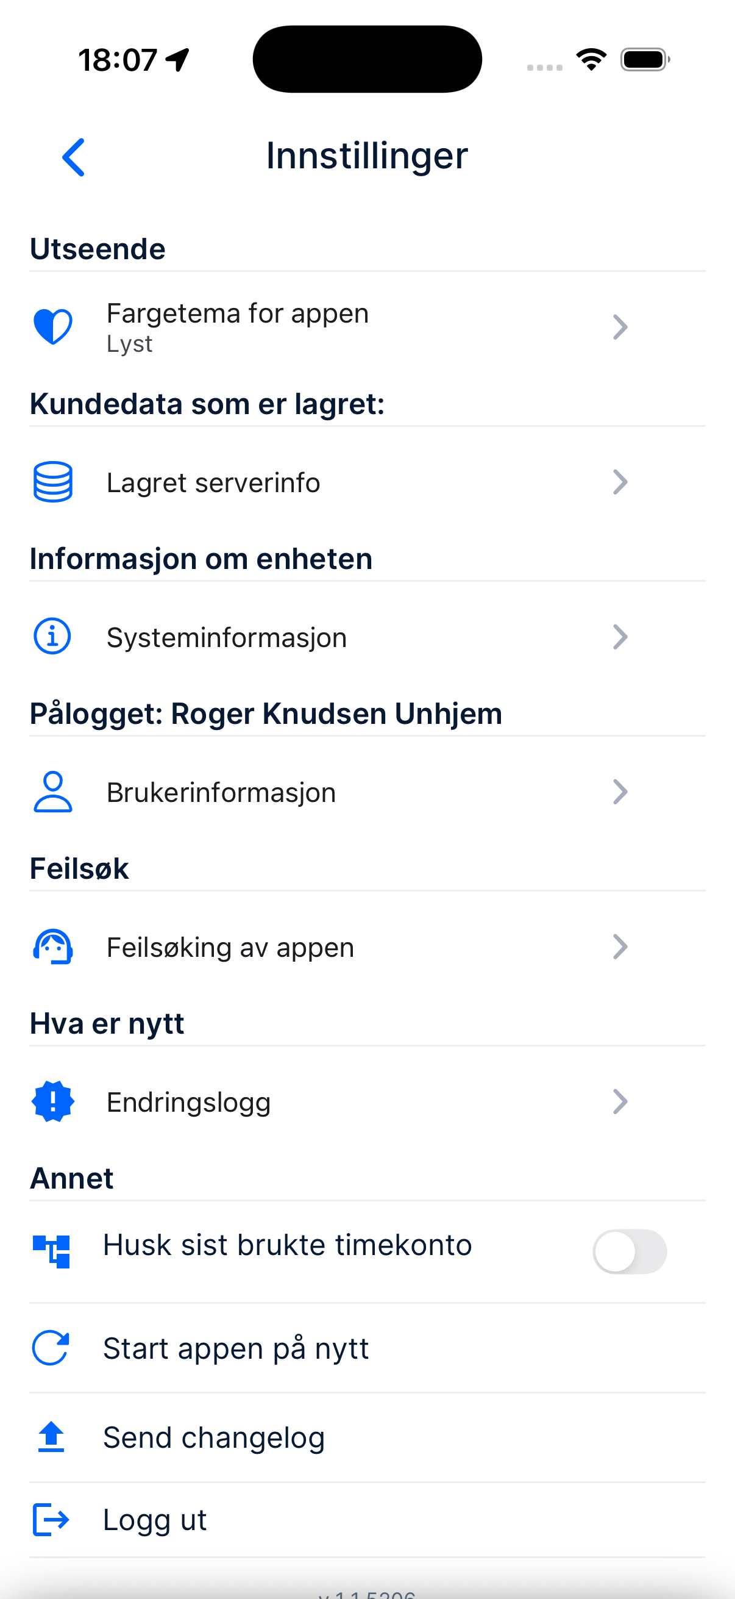Tap the restart circular arrow icon
Viewport: 735px width, 1599px height.
coord(50,1348)
